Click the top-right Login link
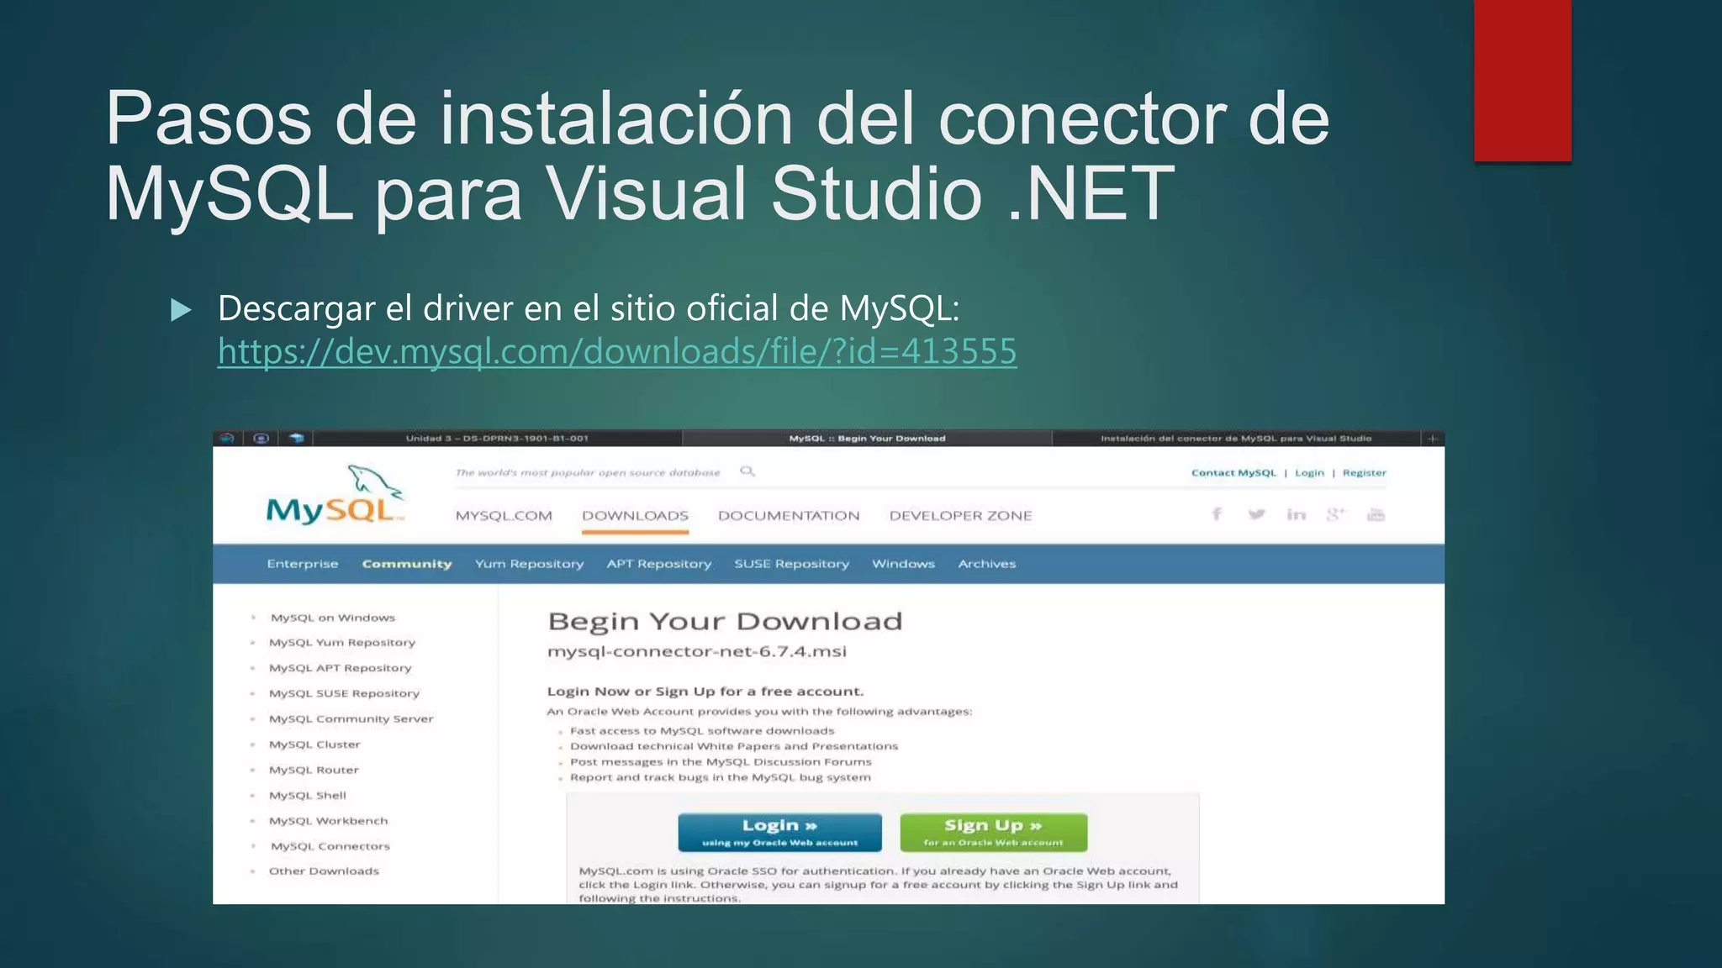 [x=1309, y=472]
